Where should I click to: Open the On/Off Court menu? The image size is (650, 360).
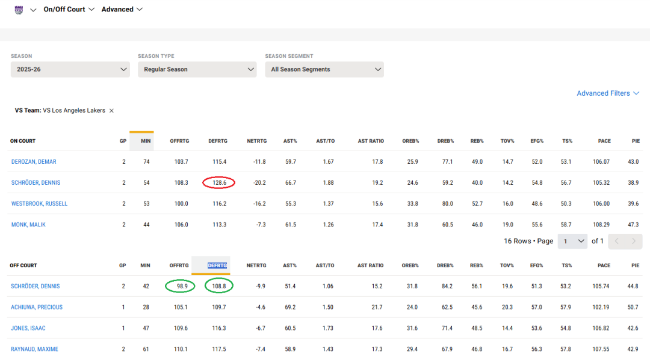click(69, 10)
